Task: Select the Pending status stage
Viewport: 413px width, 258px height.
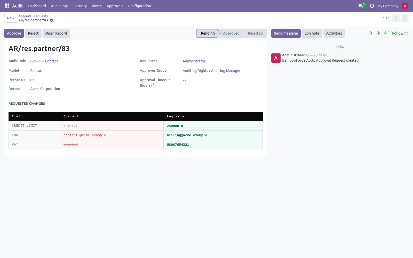Action: [208, 33]
